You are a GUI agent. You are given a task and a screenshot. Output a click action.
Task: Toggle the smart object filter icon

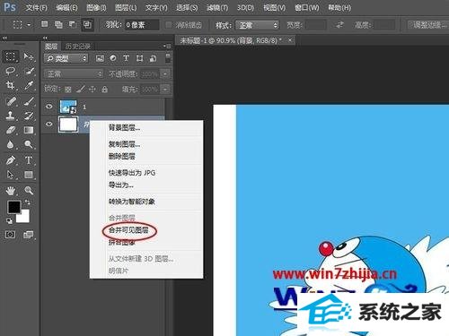(153, 58)
